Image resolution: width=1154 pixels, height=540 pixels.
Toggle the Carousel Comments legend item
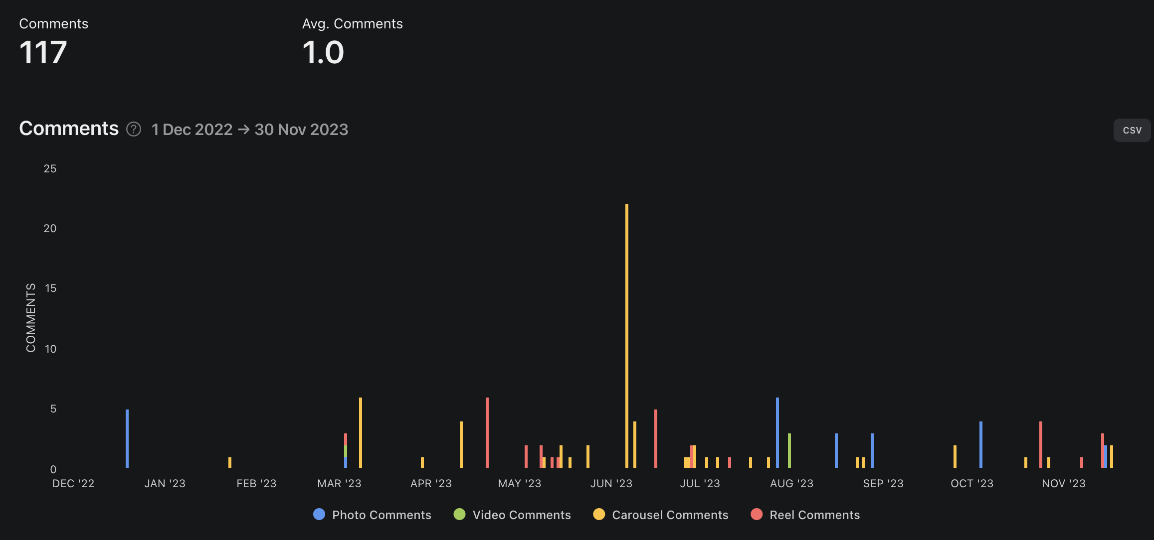(670, 515)
